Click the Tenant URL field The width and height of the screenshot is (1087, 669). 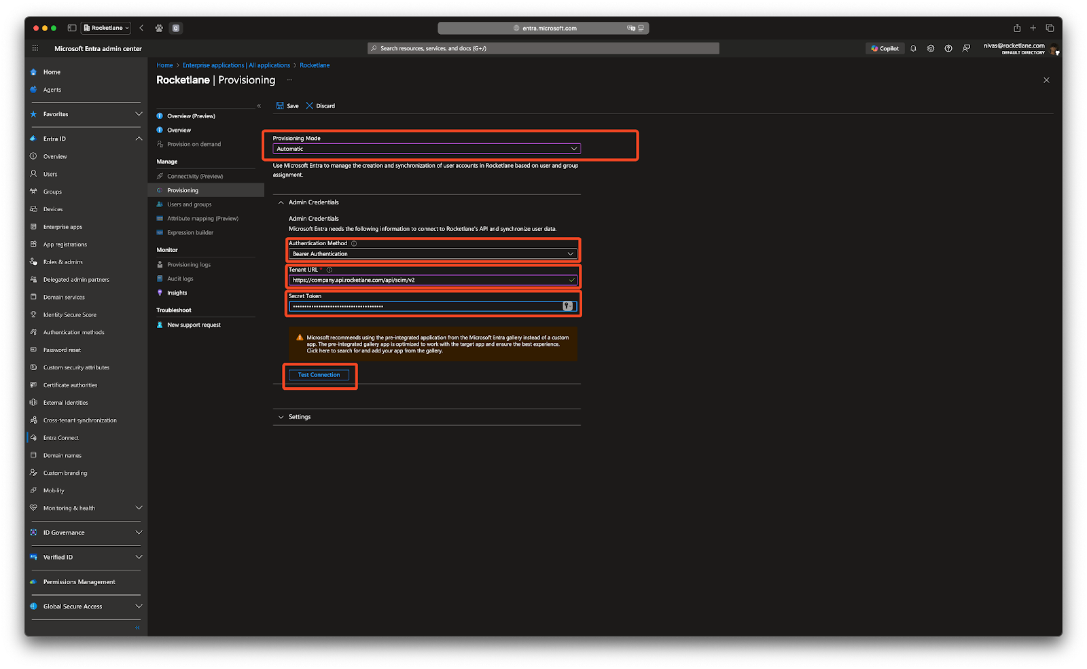coord(433,280)
